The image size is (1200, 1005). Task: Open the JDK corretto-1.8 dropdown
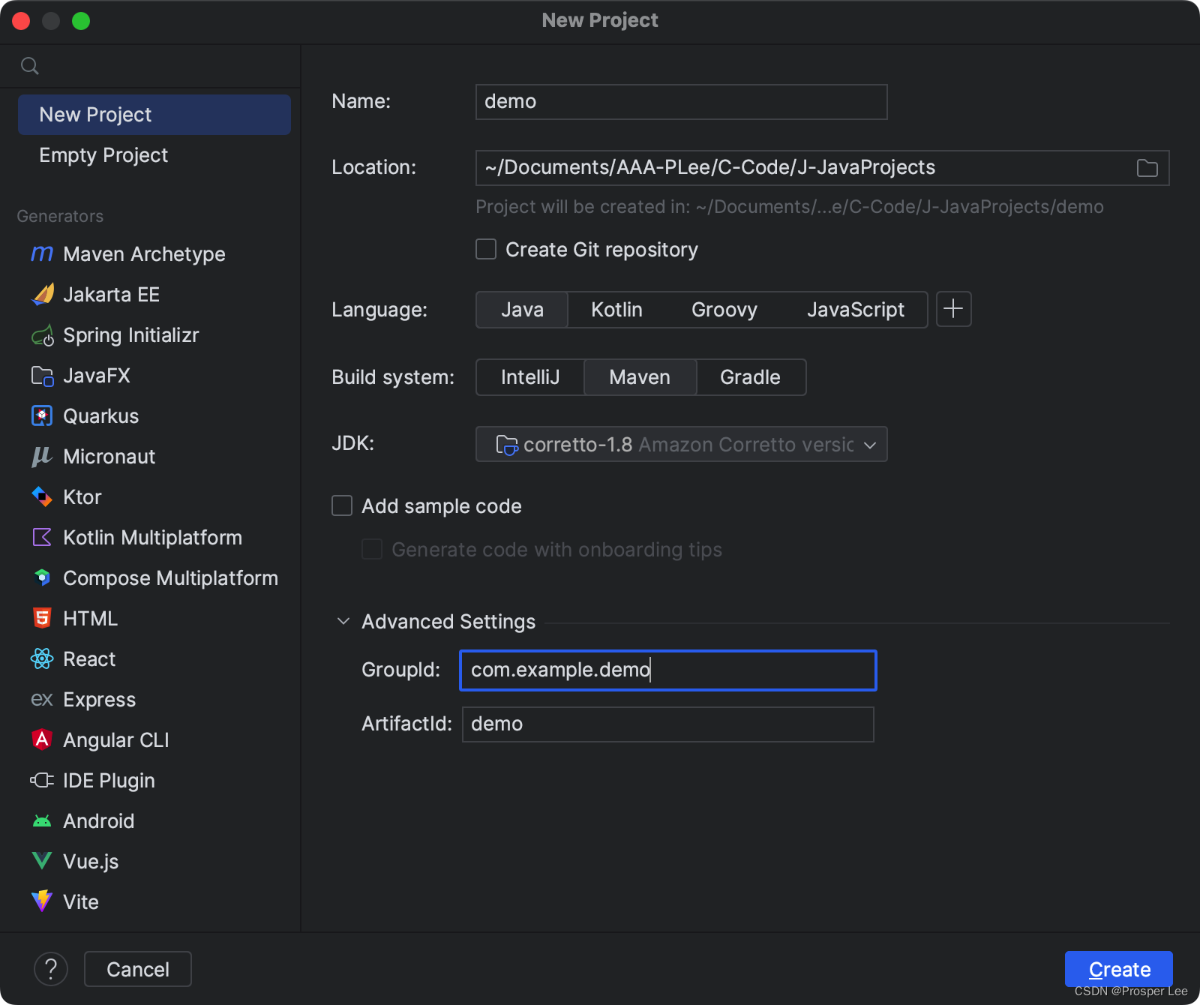point(681,444)
